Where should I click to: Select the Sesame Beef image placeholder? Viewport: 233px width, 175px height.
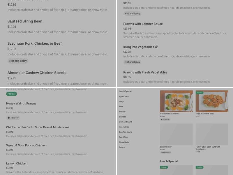click(176, 134)
